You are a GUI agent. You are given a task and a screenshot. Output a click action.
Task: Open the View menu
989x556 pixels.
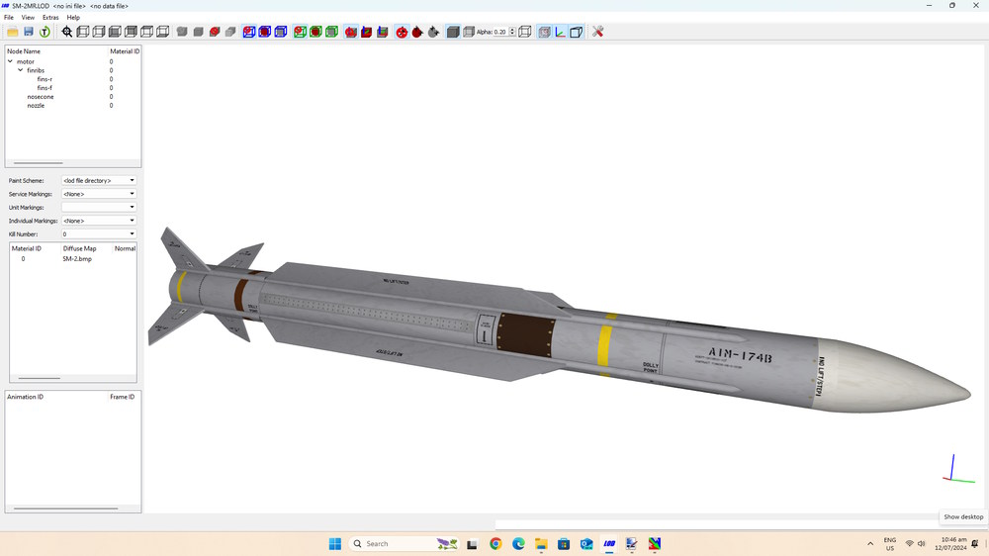tap(28, 18)
